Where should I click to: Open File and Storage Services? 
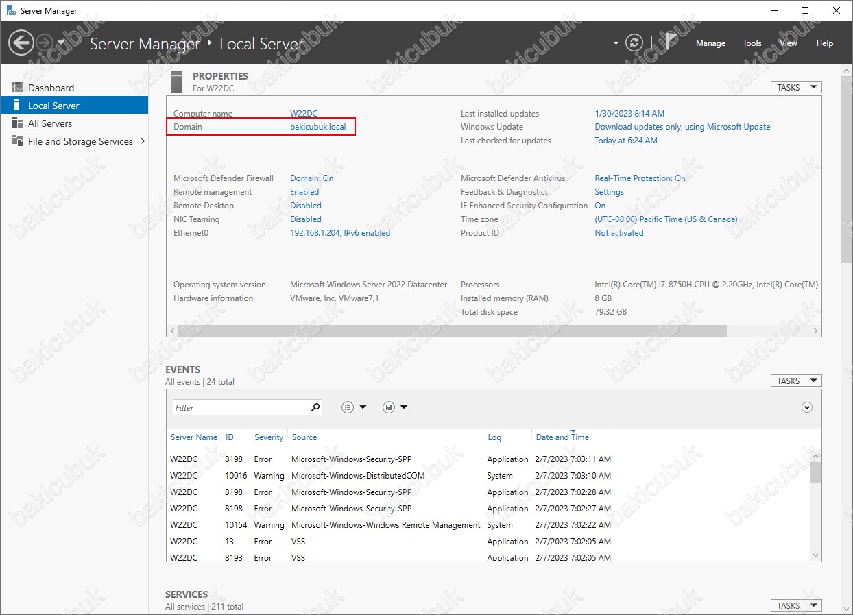80,141
